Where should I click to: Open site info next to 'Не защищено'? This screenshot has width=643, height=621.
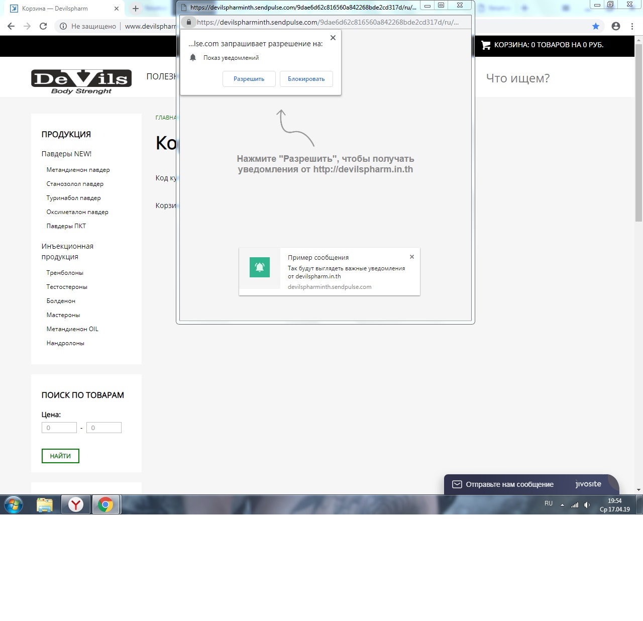click(63, 26)
